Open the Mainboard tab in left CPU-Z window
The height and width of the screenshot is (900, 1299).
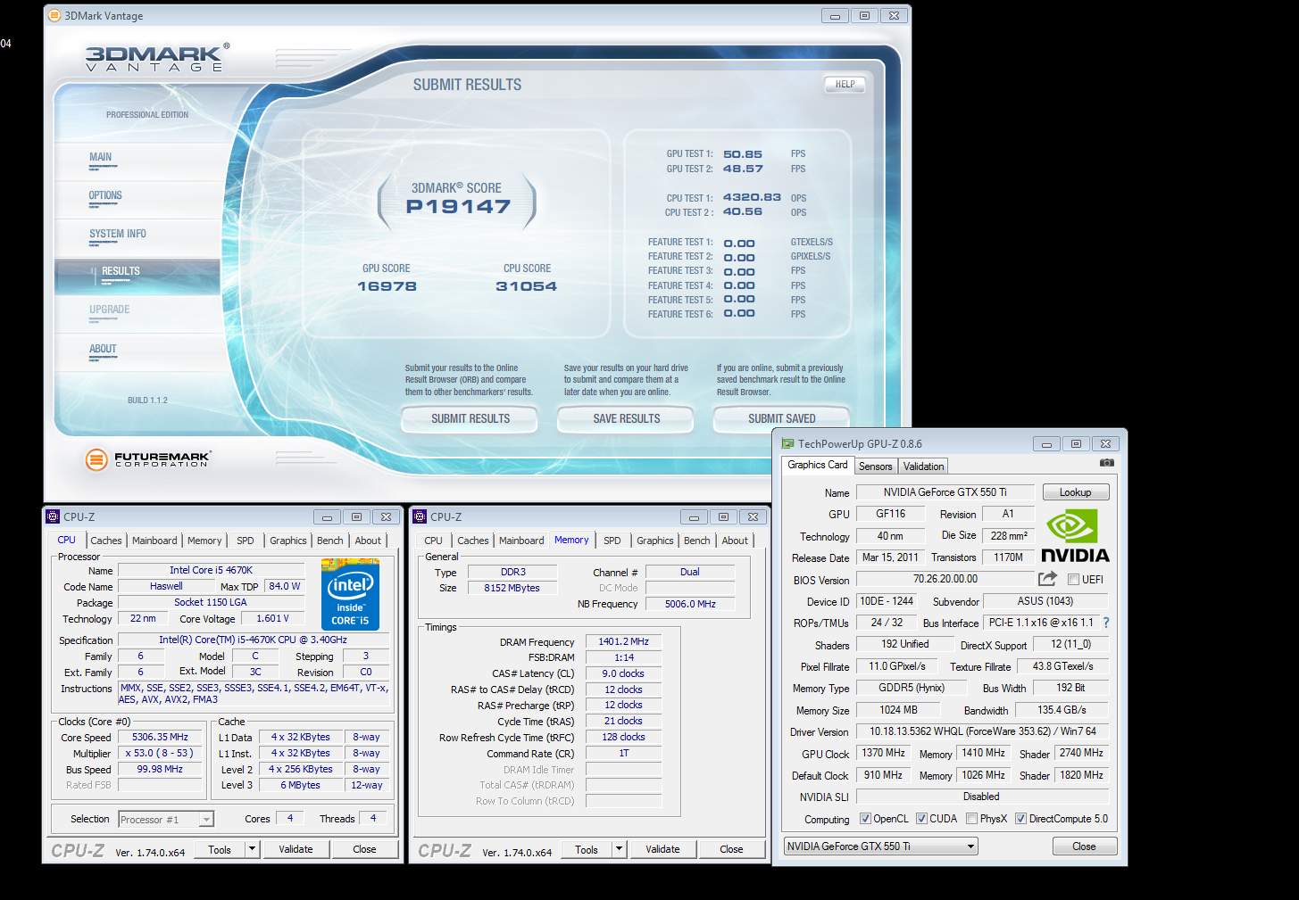[x=154, y=541]
